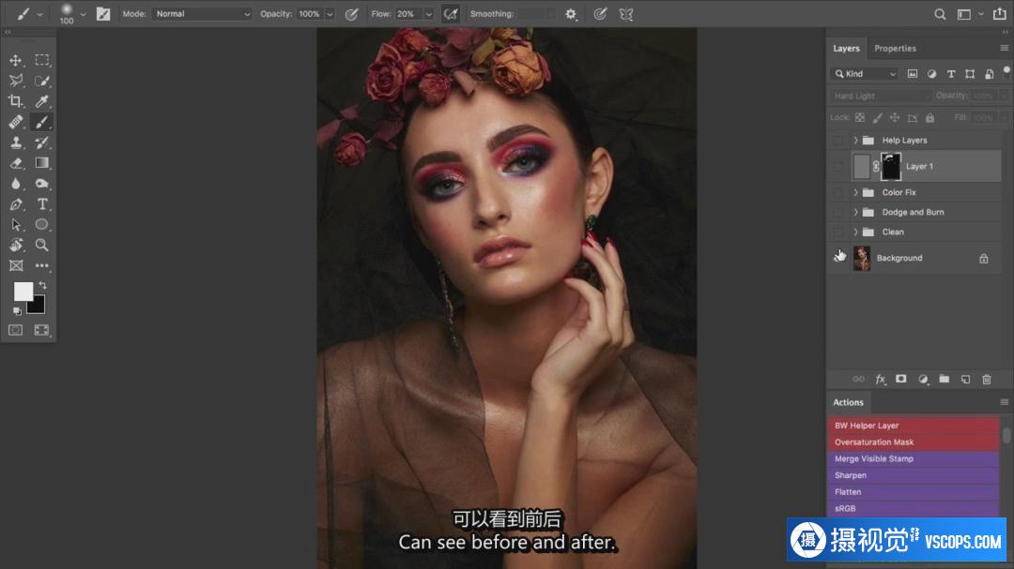Run the Sharpen action
This screenshot has width=1014, height=569.
tap(914, 475)
